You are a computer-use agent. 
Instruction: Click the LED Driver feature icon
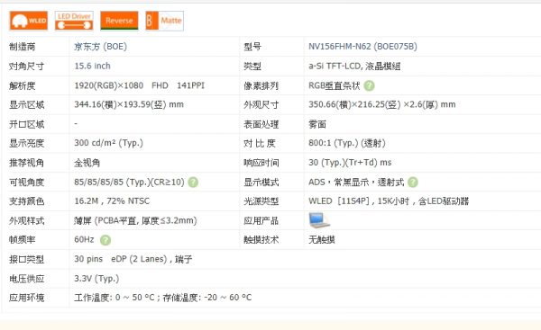[74, 21]
